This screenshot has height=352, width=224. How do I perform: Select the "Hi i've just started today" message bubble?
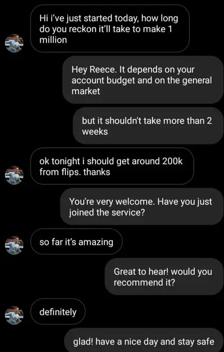[110, 29]
